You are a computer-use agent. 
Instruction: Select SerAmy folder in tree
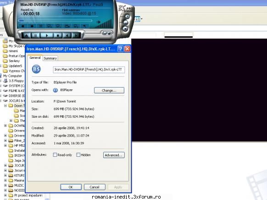point(11,61)
